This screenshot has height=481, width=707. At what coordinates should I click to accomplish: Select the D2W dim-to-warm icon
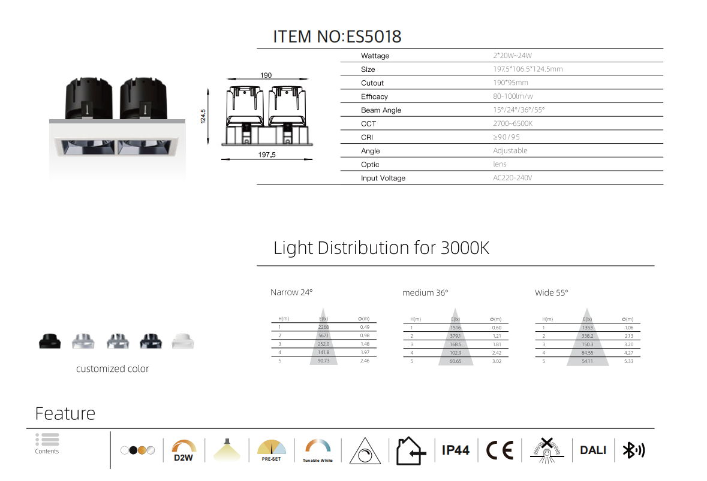(x=183, y=451)
